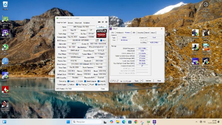222x125 pixels.
Task: Open King of Fighters XV shortcut
Action: point(206,63)
